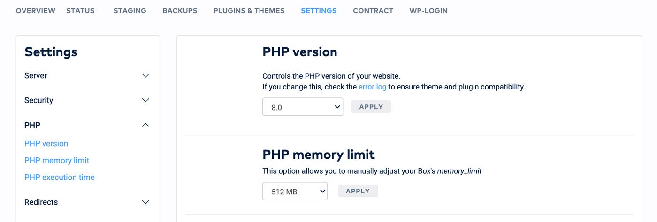Viewport: 657px width, 222px height.
Task: Expand the Redirects section chevron
Action: 145,202
